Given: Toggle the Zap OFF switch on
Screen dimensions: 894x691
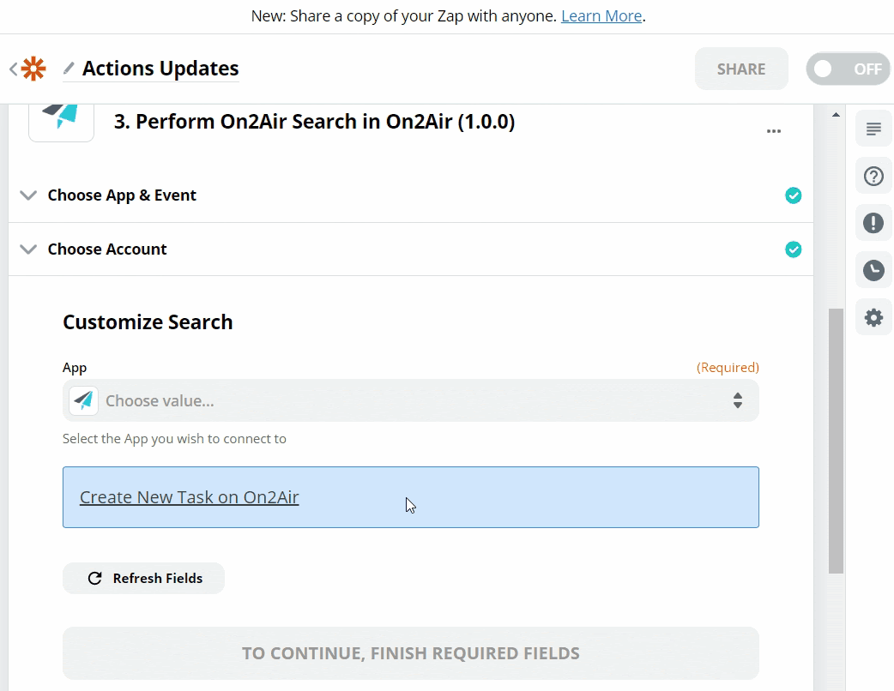Looking at the screenshot, I should click(848, 69).
